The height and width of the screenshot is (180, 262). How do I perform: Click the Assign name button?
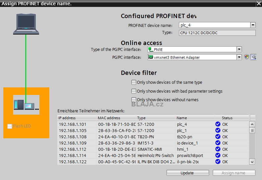[234, 173]
